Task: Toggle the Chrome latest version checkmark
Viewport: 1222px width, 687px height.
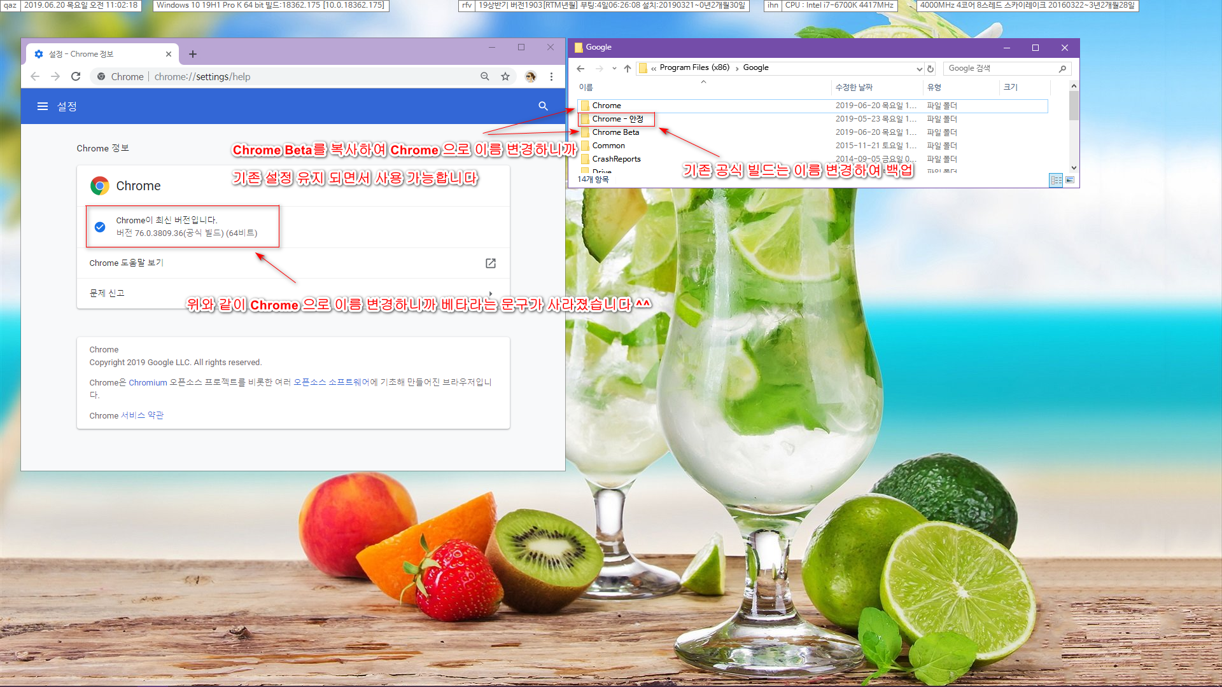Action: [99, 226]
